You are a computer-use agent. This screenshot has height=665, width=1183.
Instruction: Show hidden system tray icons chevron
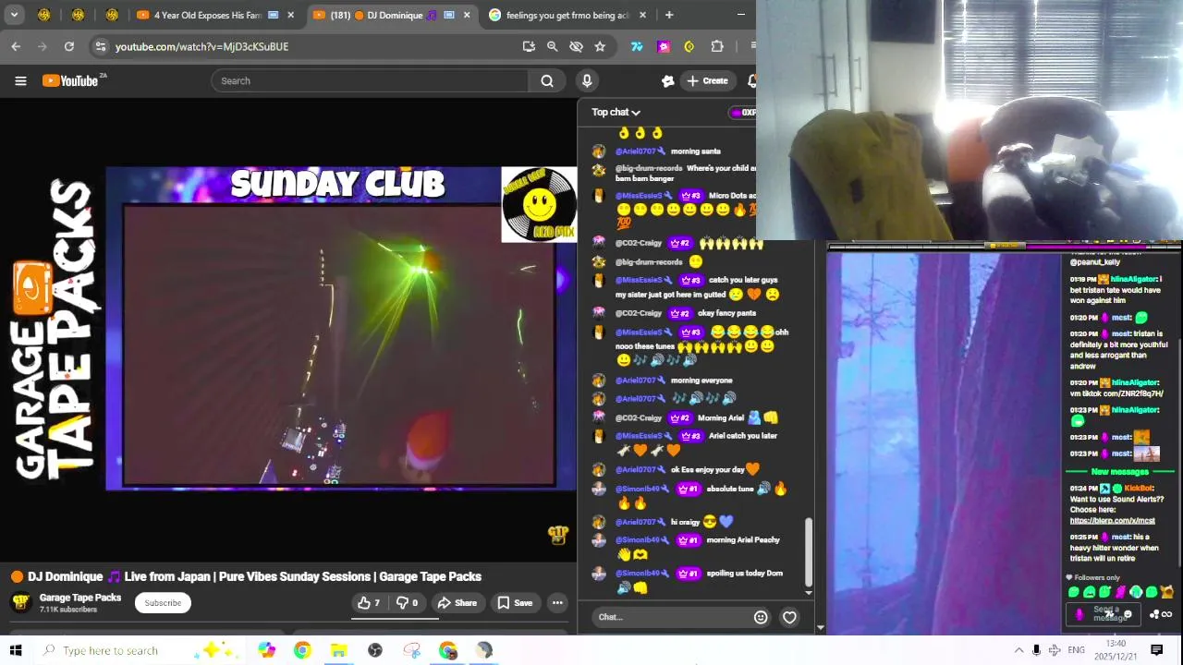click(1018, 650)
